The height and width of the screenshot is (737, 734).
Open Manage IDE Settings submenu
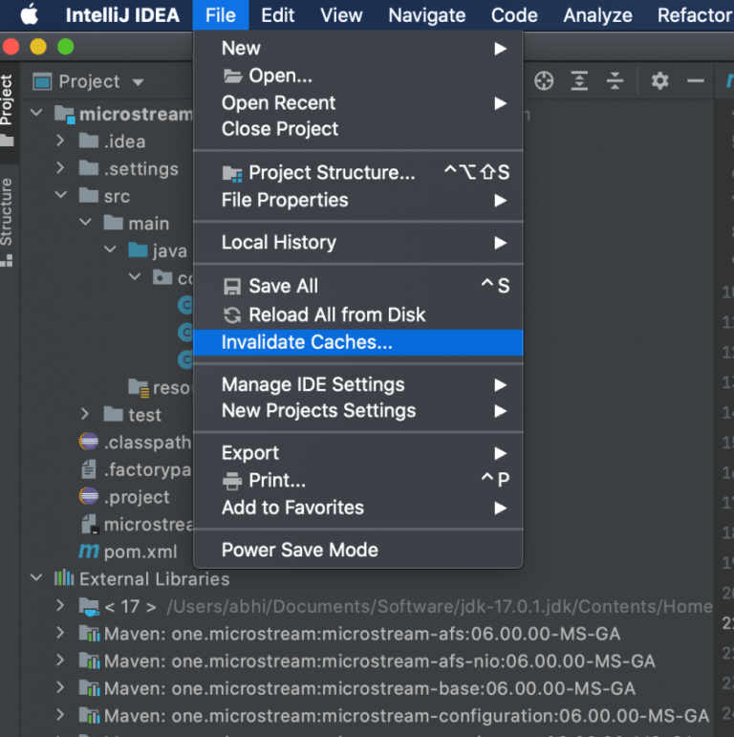pos(358,385)
